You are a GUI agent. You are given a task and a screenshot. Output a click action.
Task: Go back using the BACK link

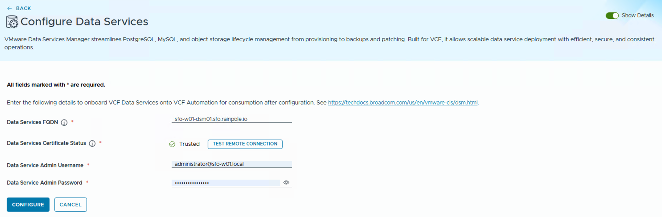23,8
